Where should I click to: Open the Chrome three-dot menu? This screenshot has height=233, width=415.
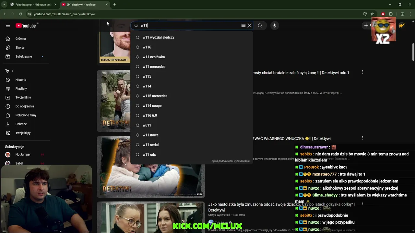click(x=410, y=14)
